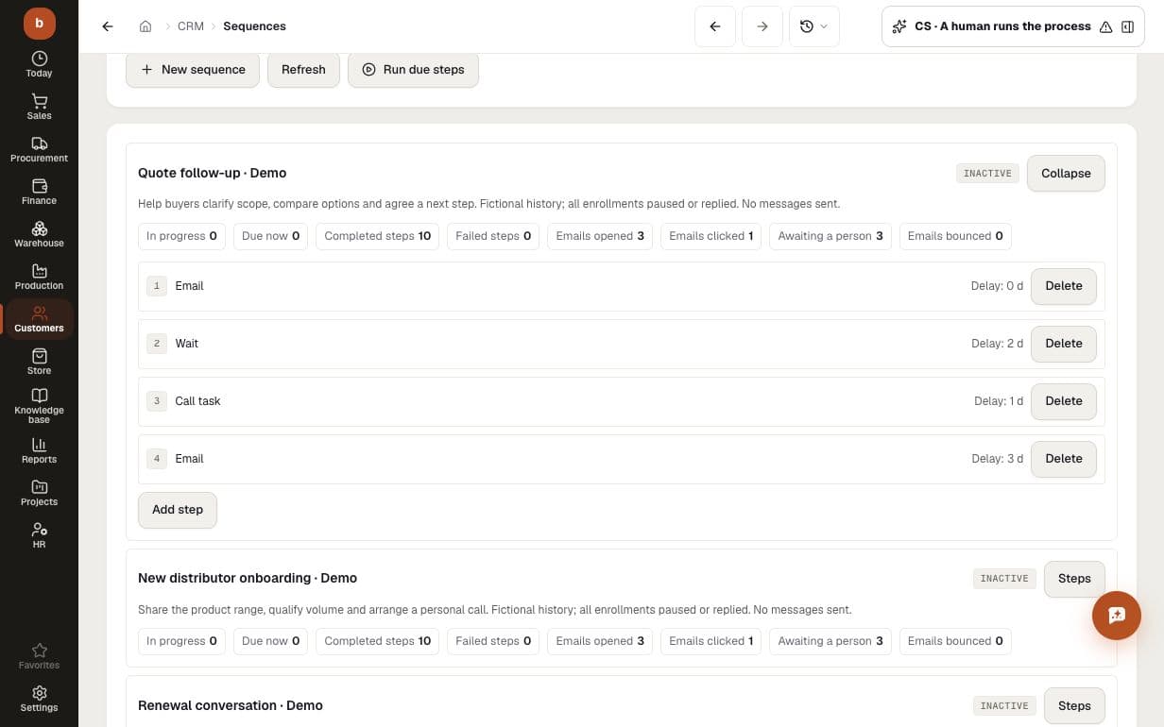Create a New sequence
The image size is (1164, 727).
point(193,70)
